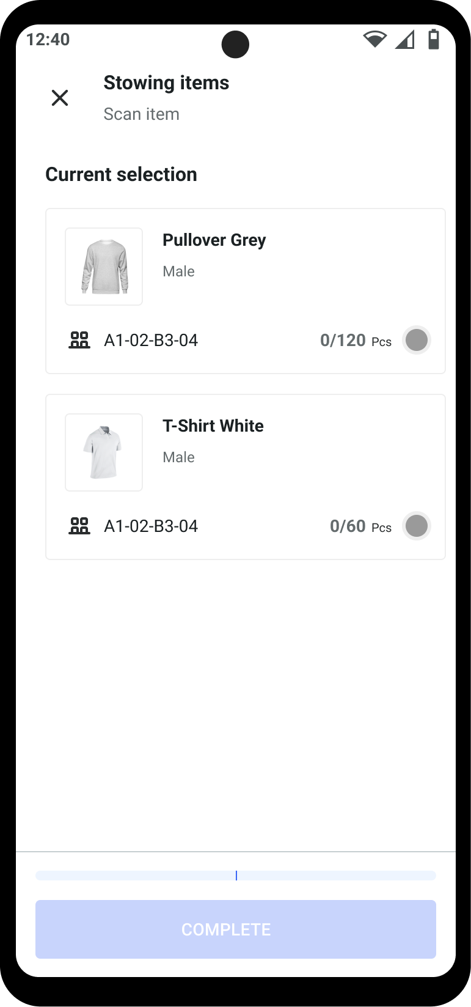471x1007 pixels.
Task: Select the Pullover Grey status circle
Action: tap(417, 340)
